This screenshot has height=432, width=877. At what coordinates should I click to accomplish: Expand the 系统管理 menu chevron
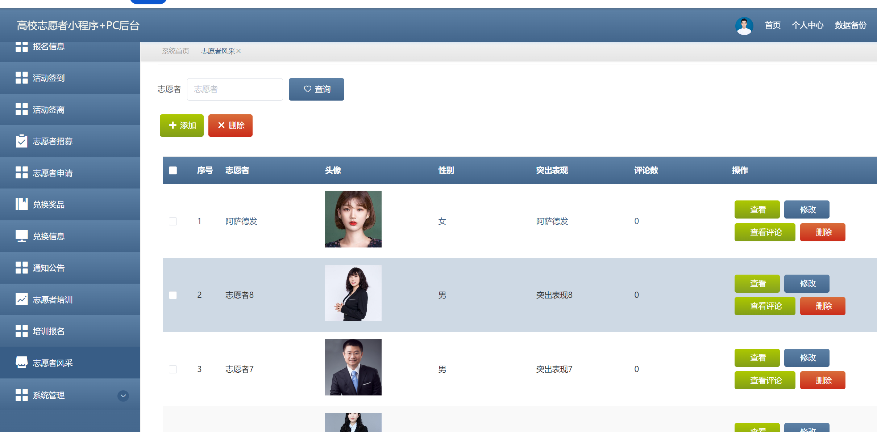point(123,396)
